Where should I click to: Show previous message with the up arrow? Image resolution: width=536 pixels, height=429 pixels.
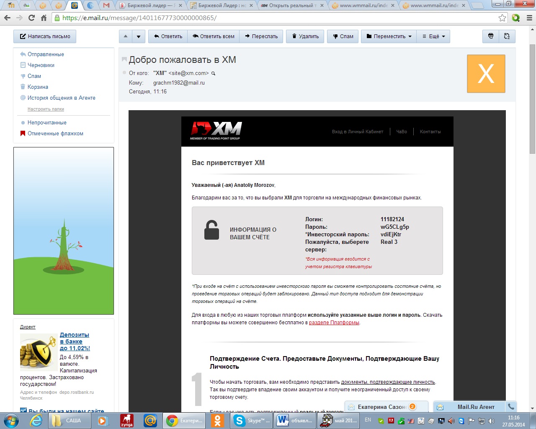pos(126,36)
